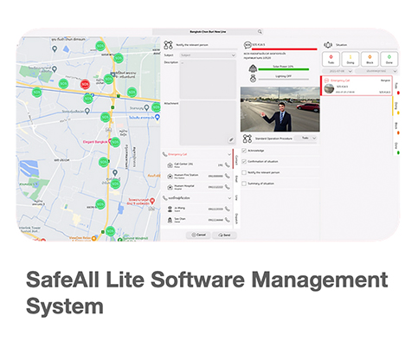Select the Done vertical tab with green dot
418x348 pixels.
pos(396,148)
